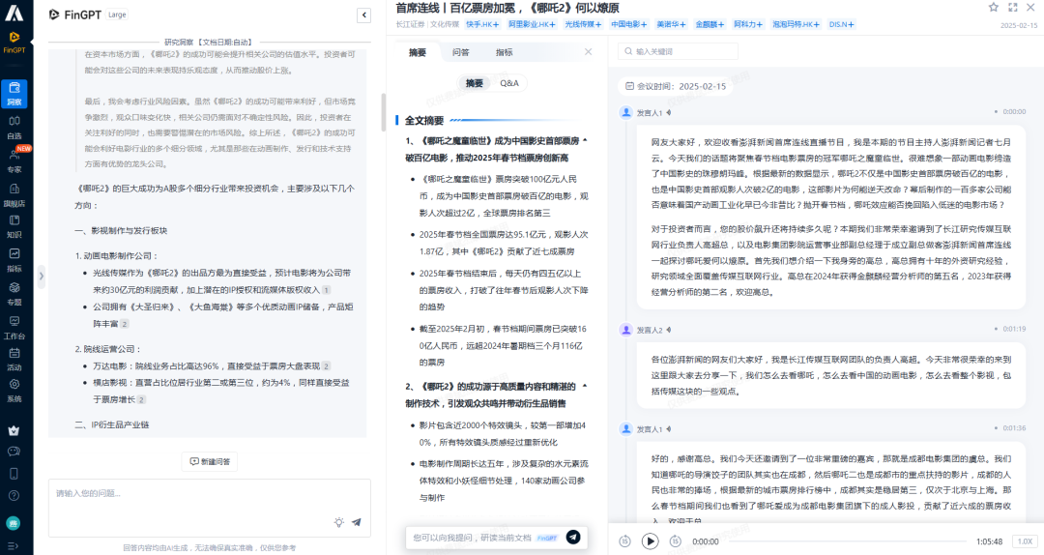Open citation 2 on 万达电影 line
The height and width of the screenshot is (555, 1044).
pos(327,365)
